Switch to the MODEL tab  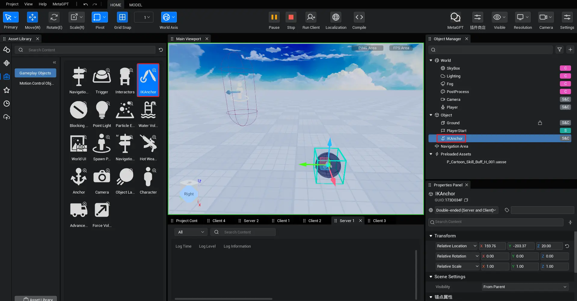coord(136,5)
